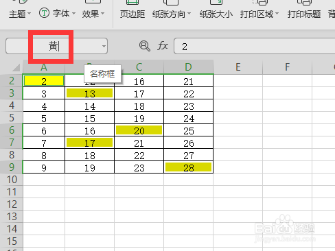Open the 效果 effects dropdown

point(93,14)
